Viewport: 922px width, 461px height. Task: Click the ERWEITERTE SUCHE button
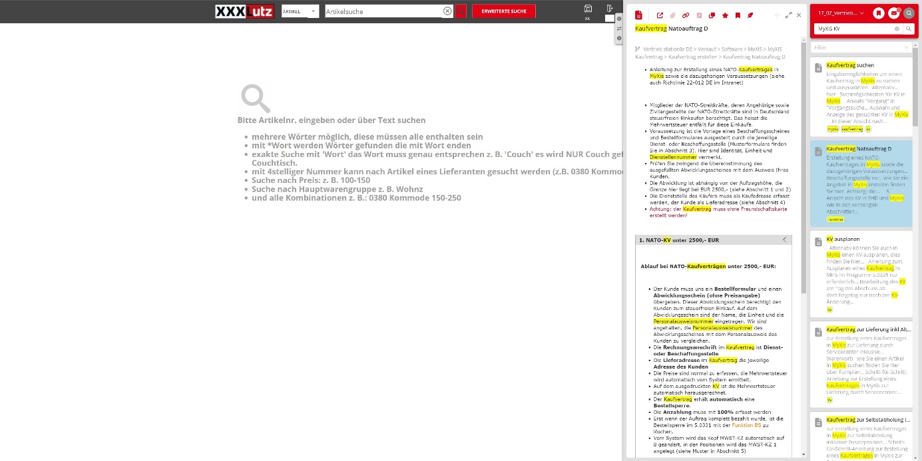[503, 11]
